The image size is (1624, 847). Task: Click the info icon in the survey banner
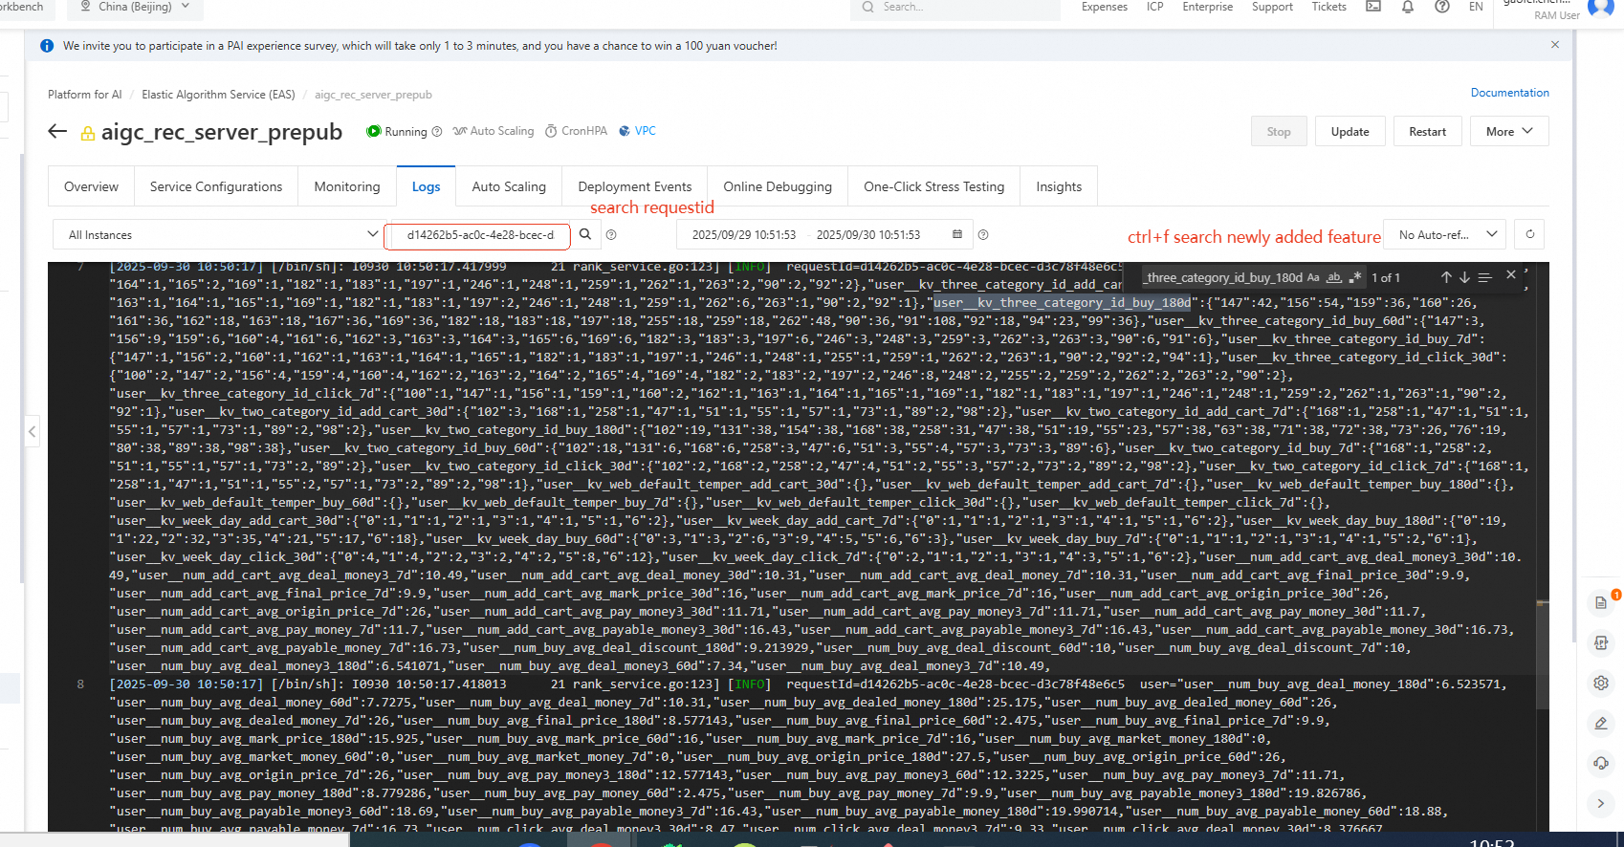47,46
